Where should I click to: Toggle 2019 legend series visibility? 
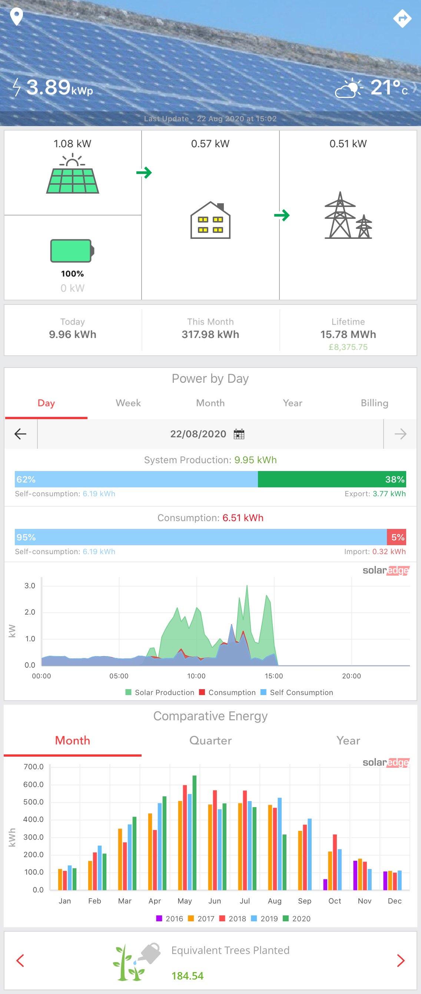click(265, 919)
